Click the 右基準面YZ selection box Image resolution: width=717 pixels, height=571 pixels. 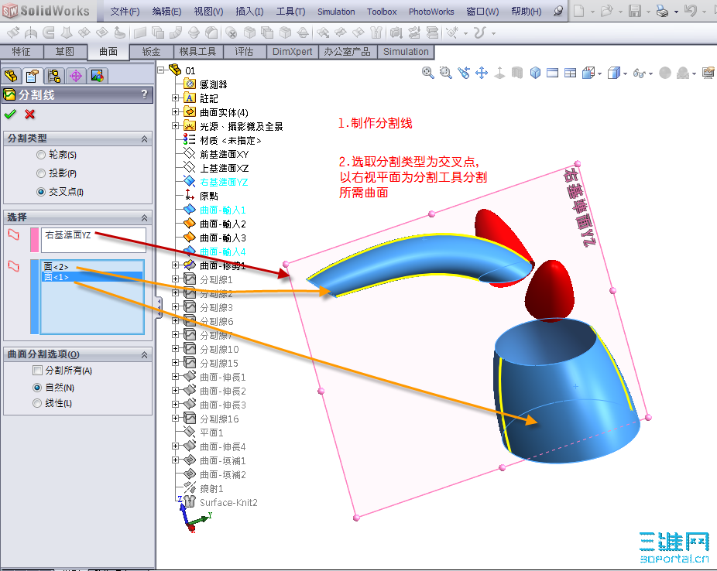[x=93, y=240]
